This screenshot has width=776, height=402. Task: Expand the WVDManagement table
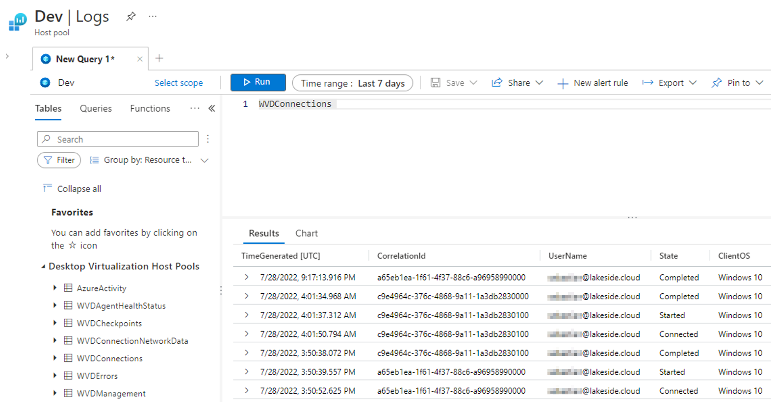[55, 393]
